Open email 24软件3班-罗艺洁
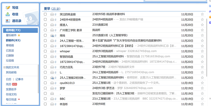The height and width of the screenshot is (106, 211). 103,88
